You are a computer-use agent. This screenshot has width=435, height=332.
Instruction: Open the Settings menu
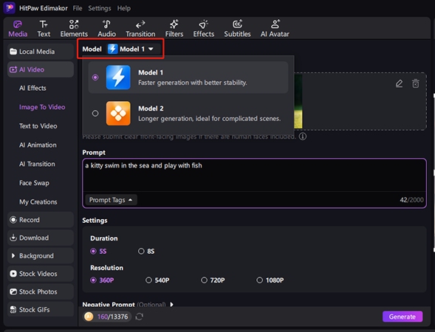coord(99,8)
